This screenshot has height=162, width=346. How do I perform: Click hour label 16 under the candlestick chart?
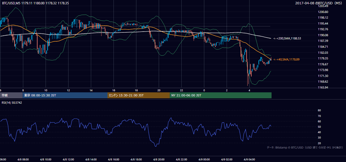click(x=114, y=90)
